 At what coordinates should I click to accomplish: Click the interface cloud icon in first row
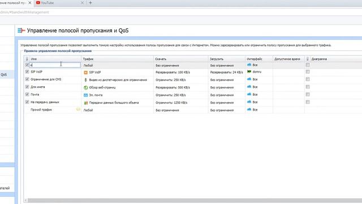pyautogui.click(x=249, y=65)
